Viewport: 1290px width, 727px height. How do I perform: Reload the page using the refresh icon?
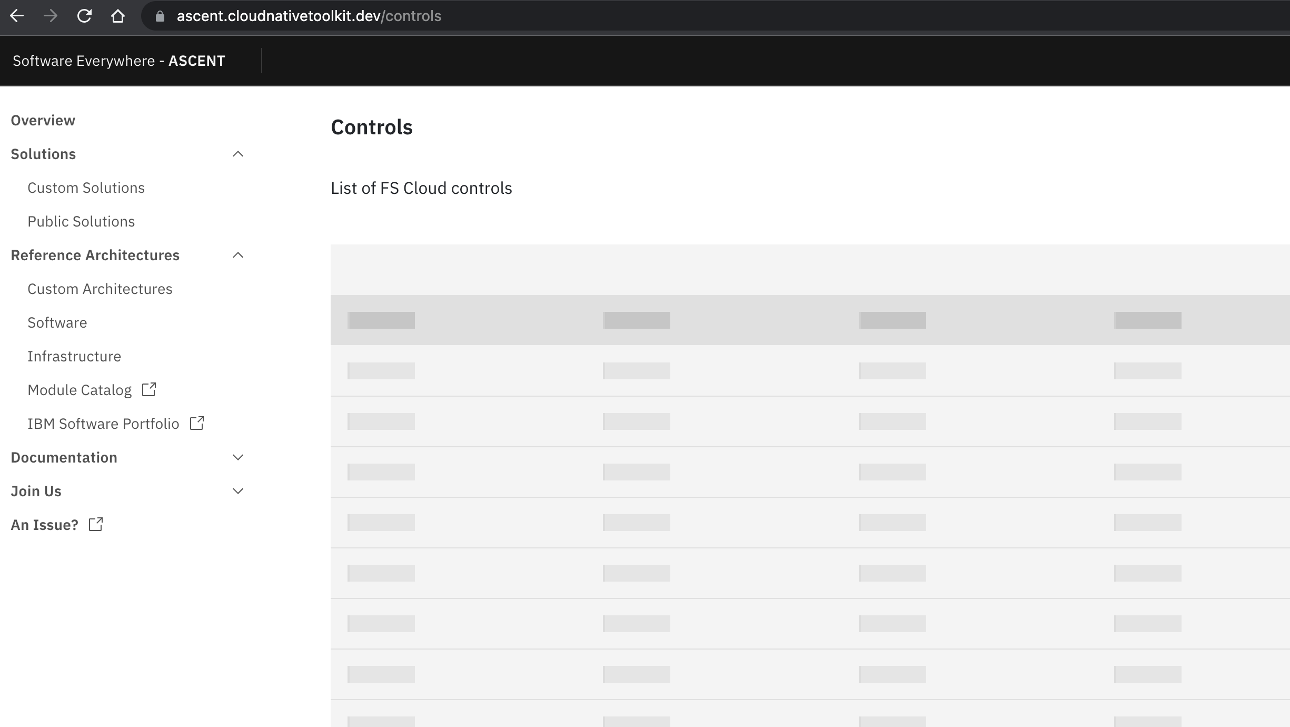coord(84,16)
